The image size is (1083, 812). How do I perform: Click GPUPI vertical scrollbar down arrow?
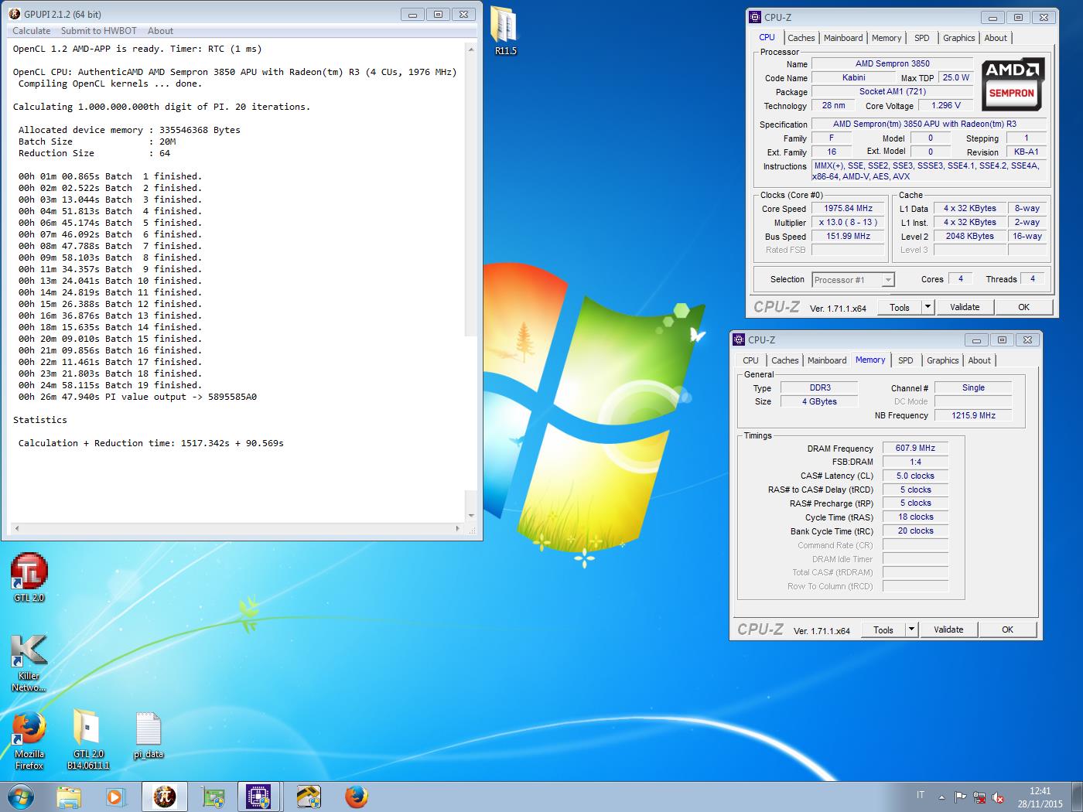coord(471,516)
